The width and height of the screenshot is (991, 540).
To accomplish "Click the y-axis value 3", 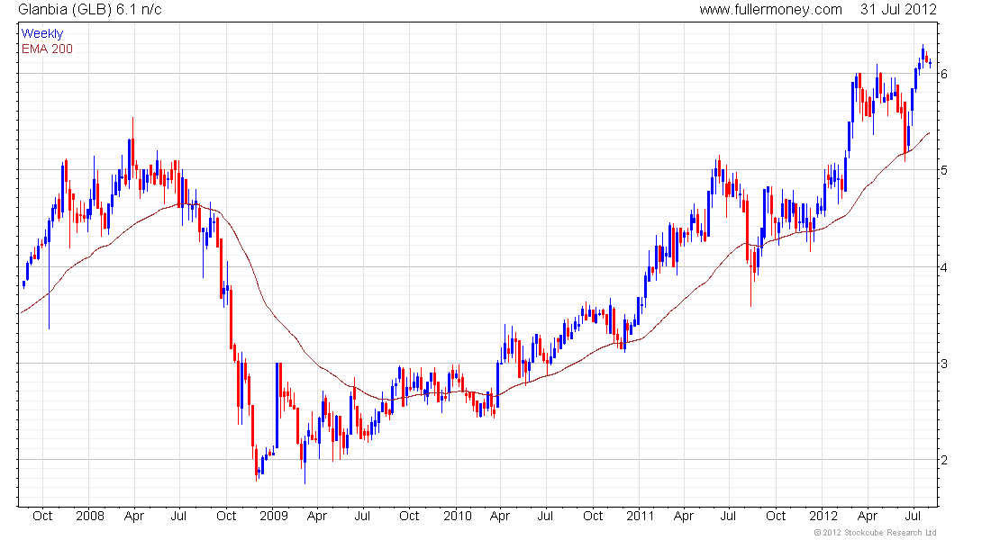I will [x=944, y=364].
